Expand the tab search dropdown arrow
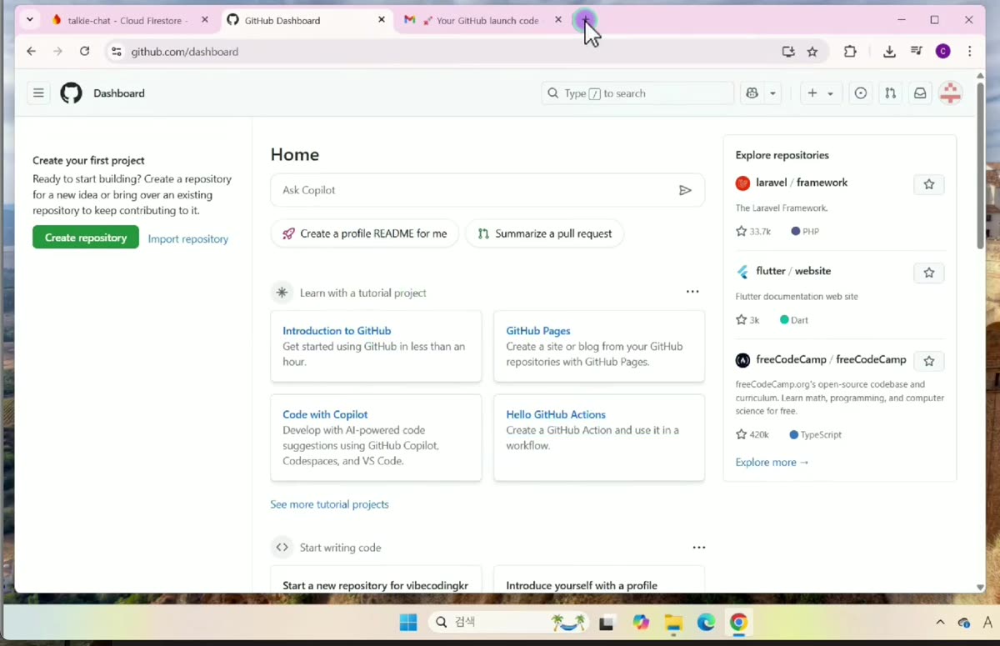This screenshot has height=646, width=1000. pyautogui.click(x=30, y=20)
